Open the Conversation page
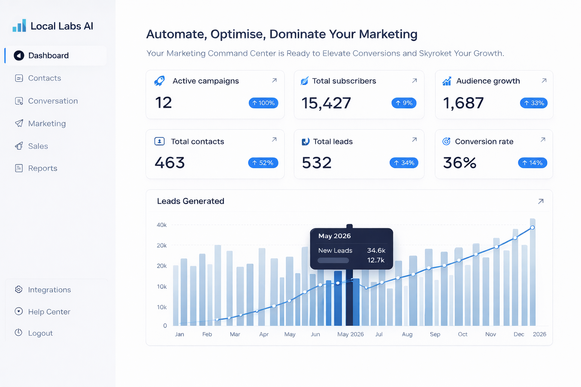Viewport: 581px width, 387px height. (53, 101)
